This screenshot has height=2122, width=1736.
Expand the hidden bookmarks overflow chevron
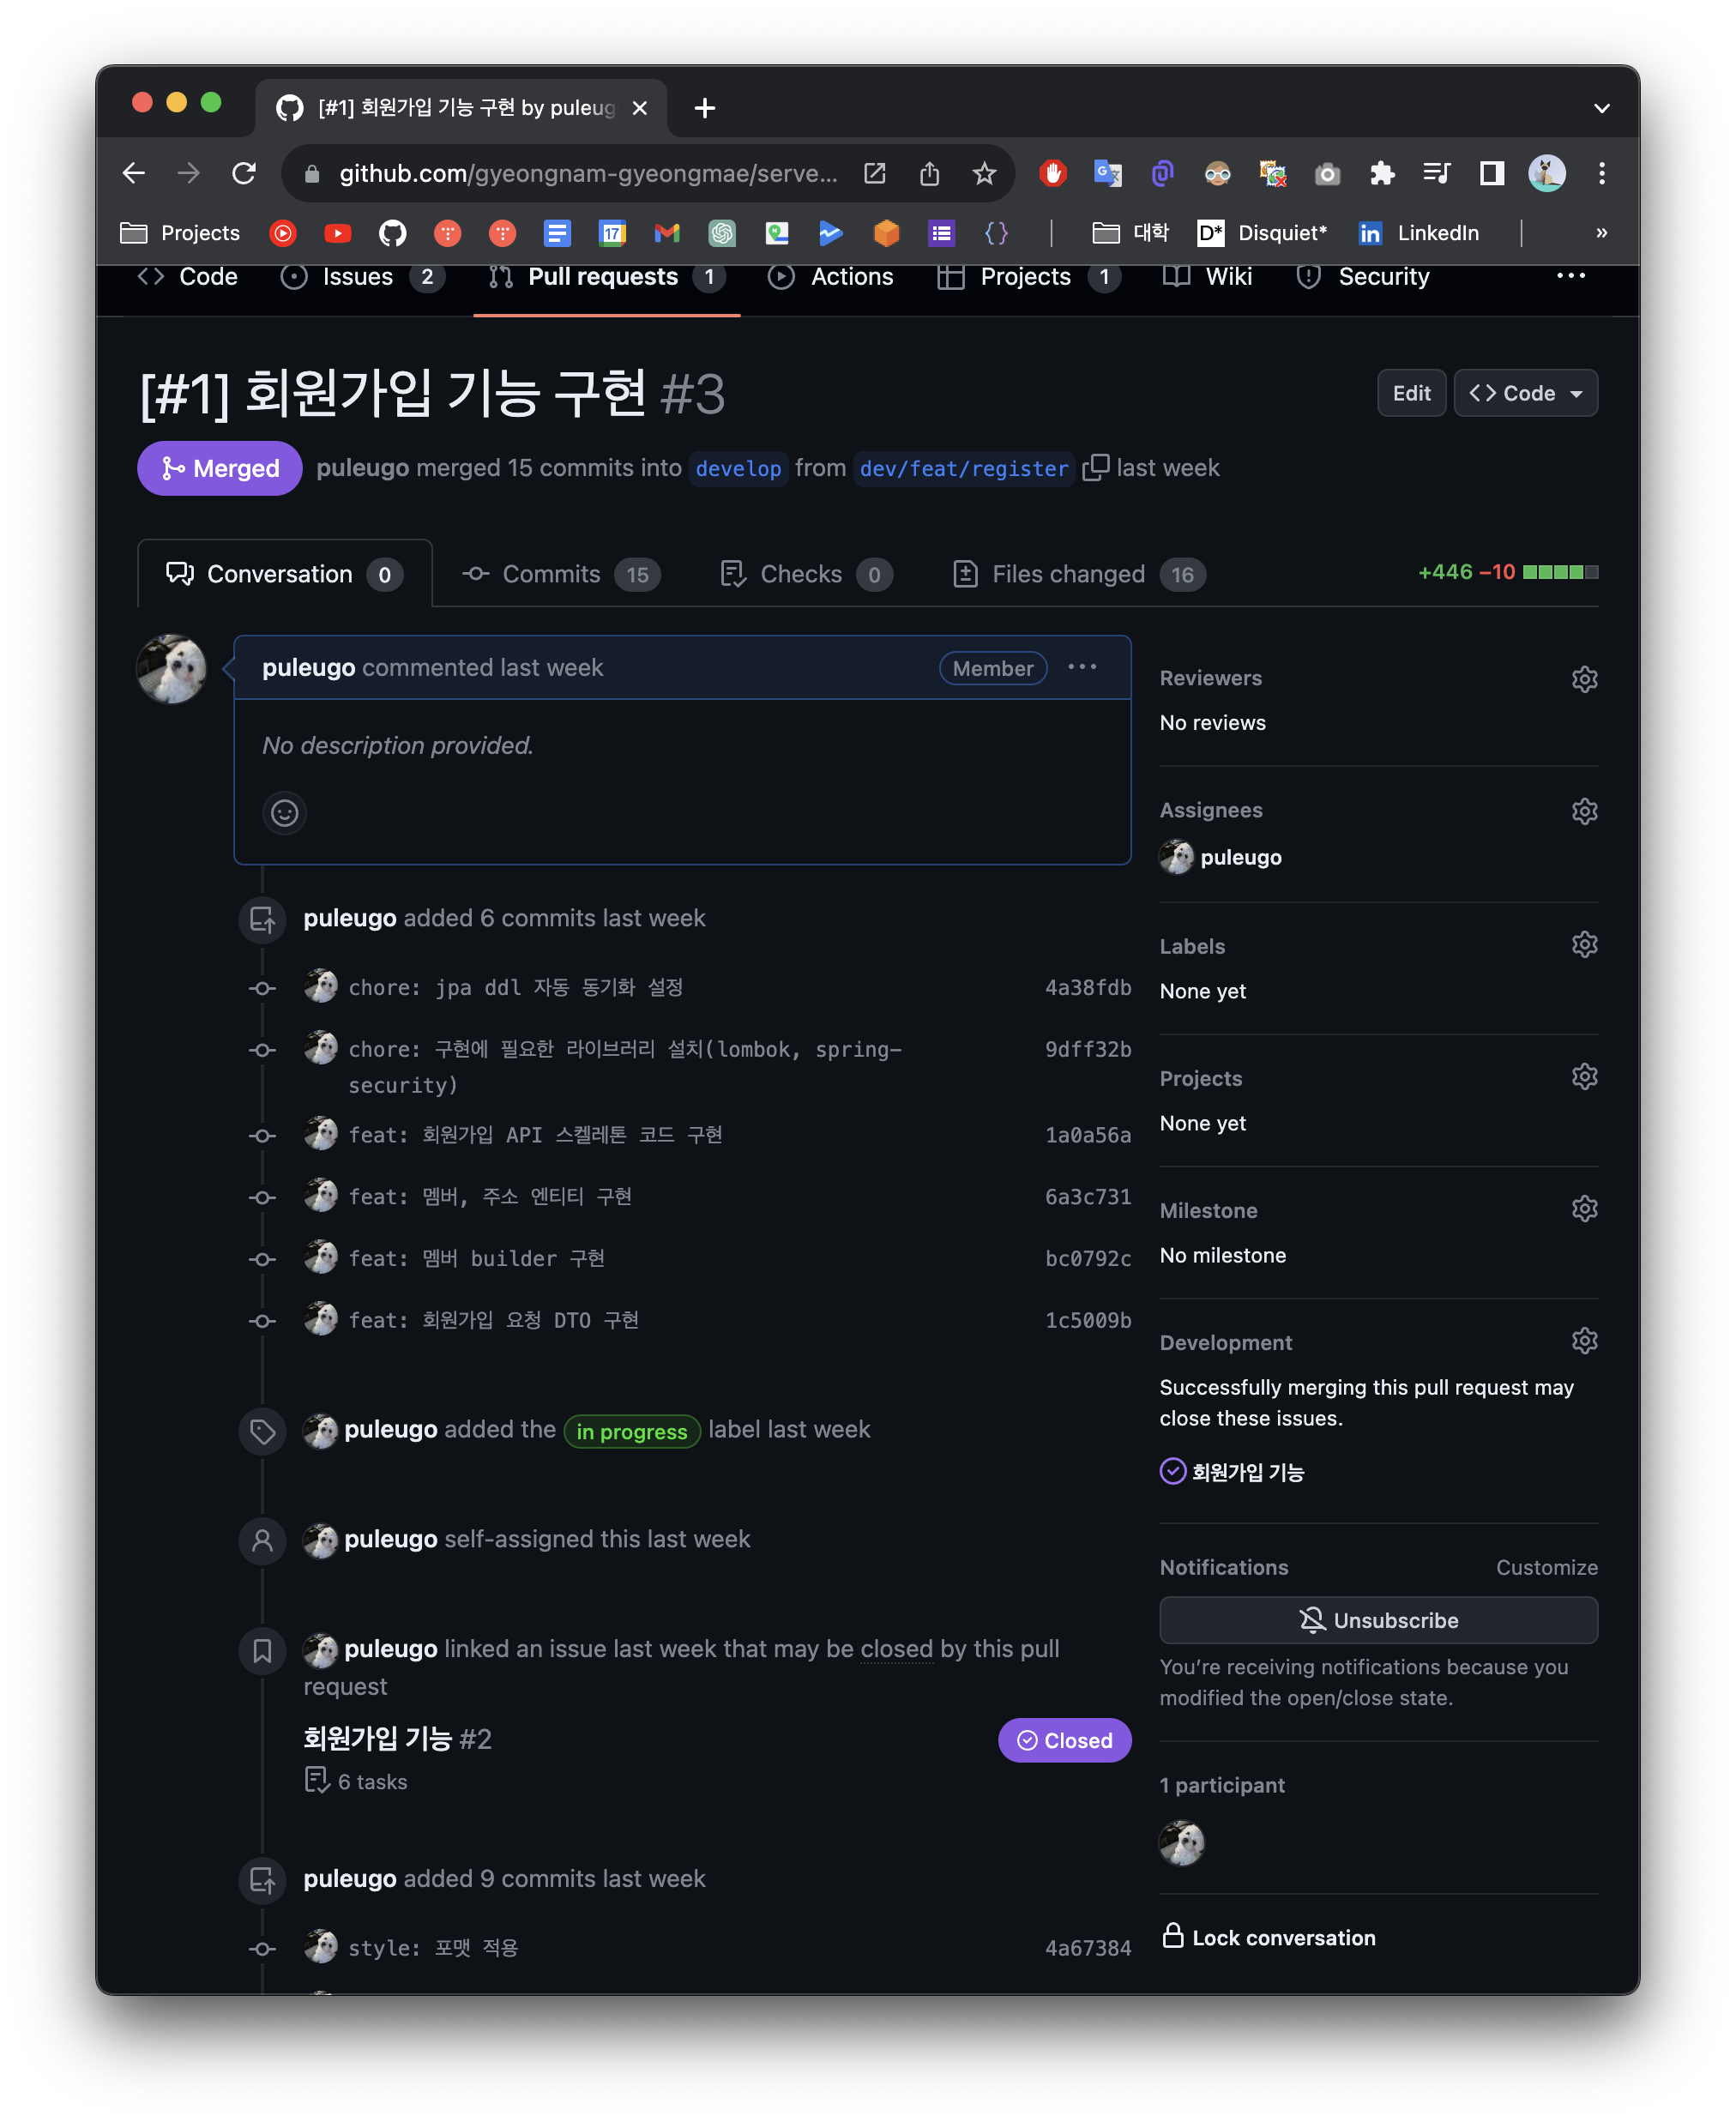coord(1601,233)
